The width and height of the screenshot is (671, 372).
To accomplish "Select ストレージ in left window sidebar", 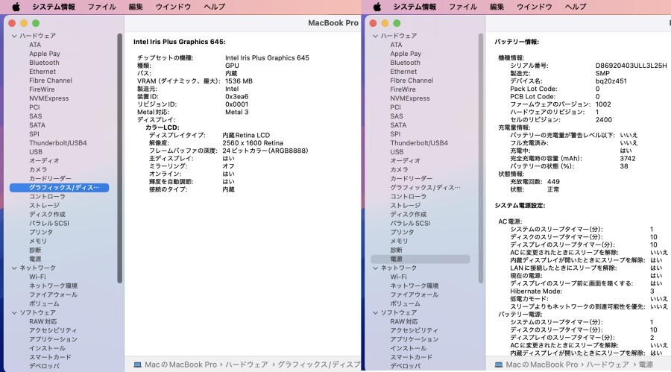I will [44, 206].
